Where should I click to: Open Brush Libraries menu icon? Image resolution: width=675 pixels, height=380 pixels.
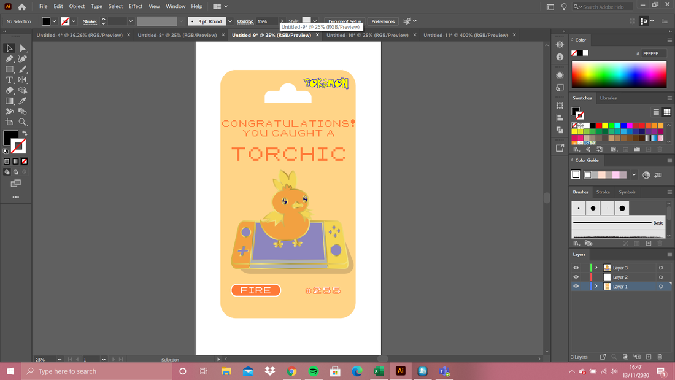(576, 244)
